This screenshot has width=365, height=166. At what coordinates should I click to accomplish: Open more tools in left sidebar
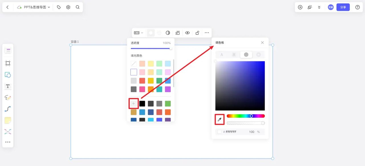pyautogui.click(x=8, y=142)
